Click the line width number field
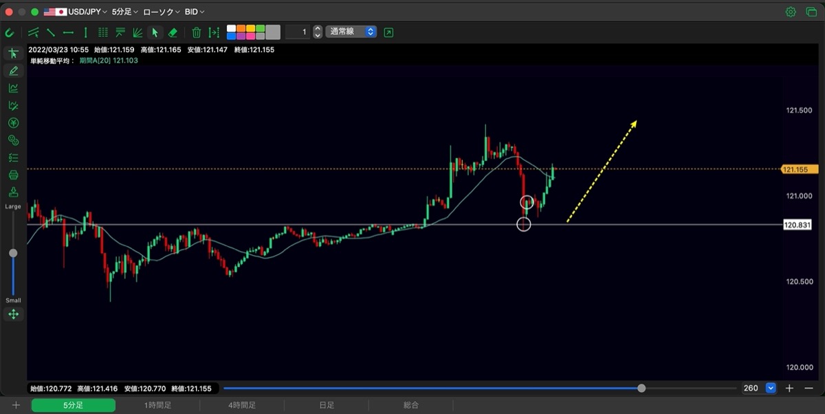Screen dimensions: 825x414 (x=298, y=32)
